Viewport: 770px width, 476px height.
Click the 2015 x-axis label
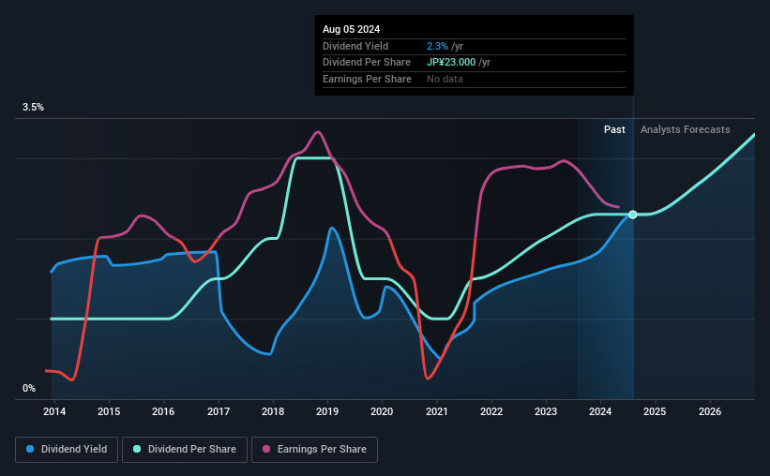point(109,411)
